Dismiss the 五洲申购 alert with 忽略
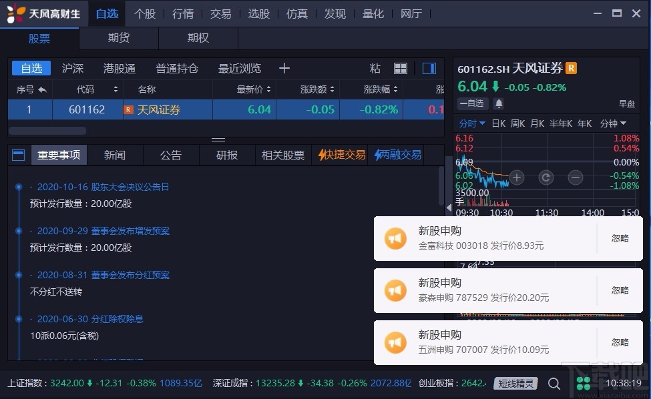The height and width of the screenshot is (399, 651). 620,342
